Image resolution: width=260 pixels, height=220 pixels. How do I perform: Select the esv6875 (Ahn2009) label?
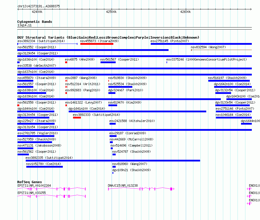(x=80, y=59)
